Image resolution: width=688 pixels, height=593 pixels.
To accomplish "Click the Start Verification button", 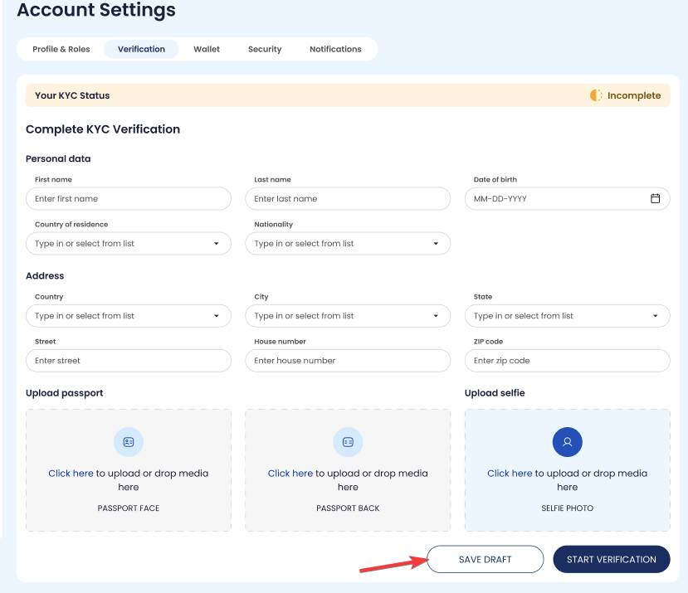I will coord(611,559).
